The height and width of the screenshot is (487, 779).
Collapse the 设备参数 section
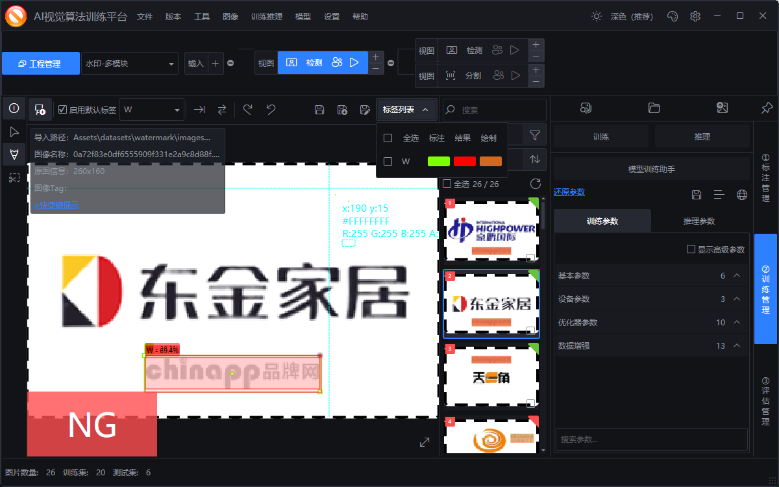point(737,299)
